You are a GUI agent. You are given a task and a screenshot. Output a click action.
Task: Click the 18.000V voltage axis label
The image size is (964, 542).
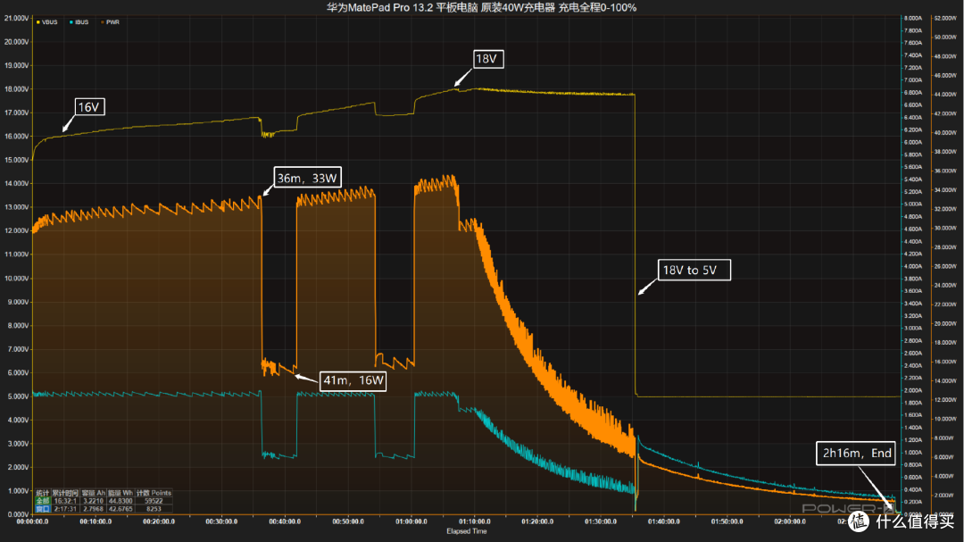point(17,89)
